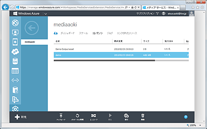This screenshot has height=129, width=207.
Task: Click the refresh icon in address bar
Action: (136, 7)
